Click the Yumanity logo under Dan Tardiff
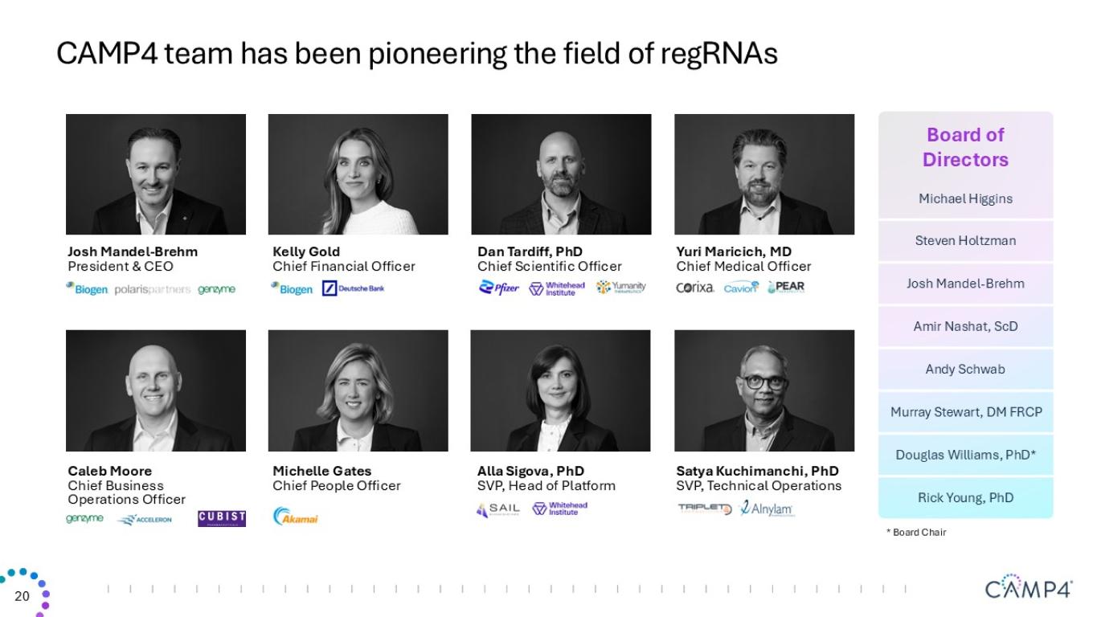Image resolution: width=1097 pixels, height=617 pixels. click(x=620, y=288)
